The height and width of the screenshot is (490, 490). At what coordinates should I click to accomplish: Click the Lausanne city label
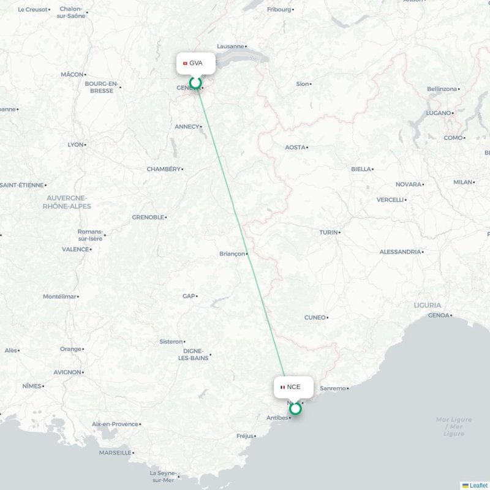click(230, 47)
